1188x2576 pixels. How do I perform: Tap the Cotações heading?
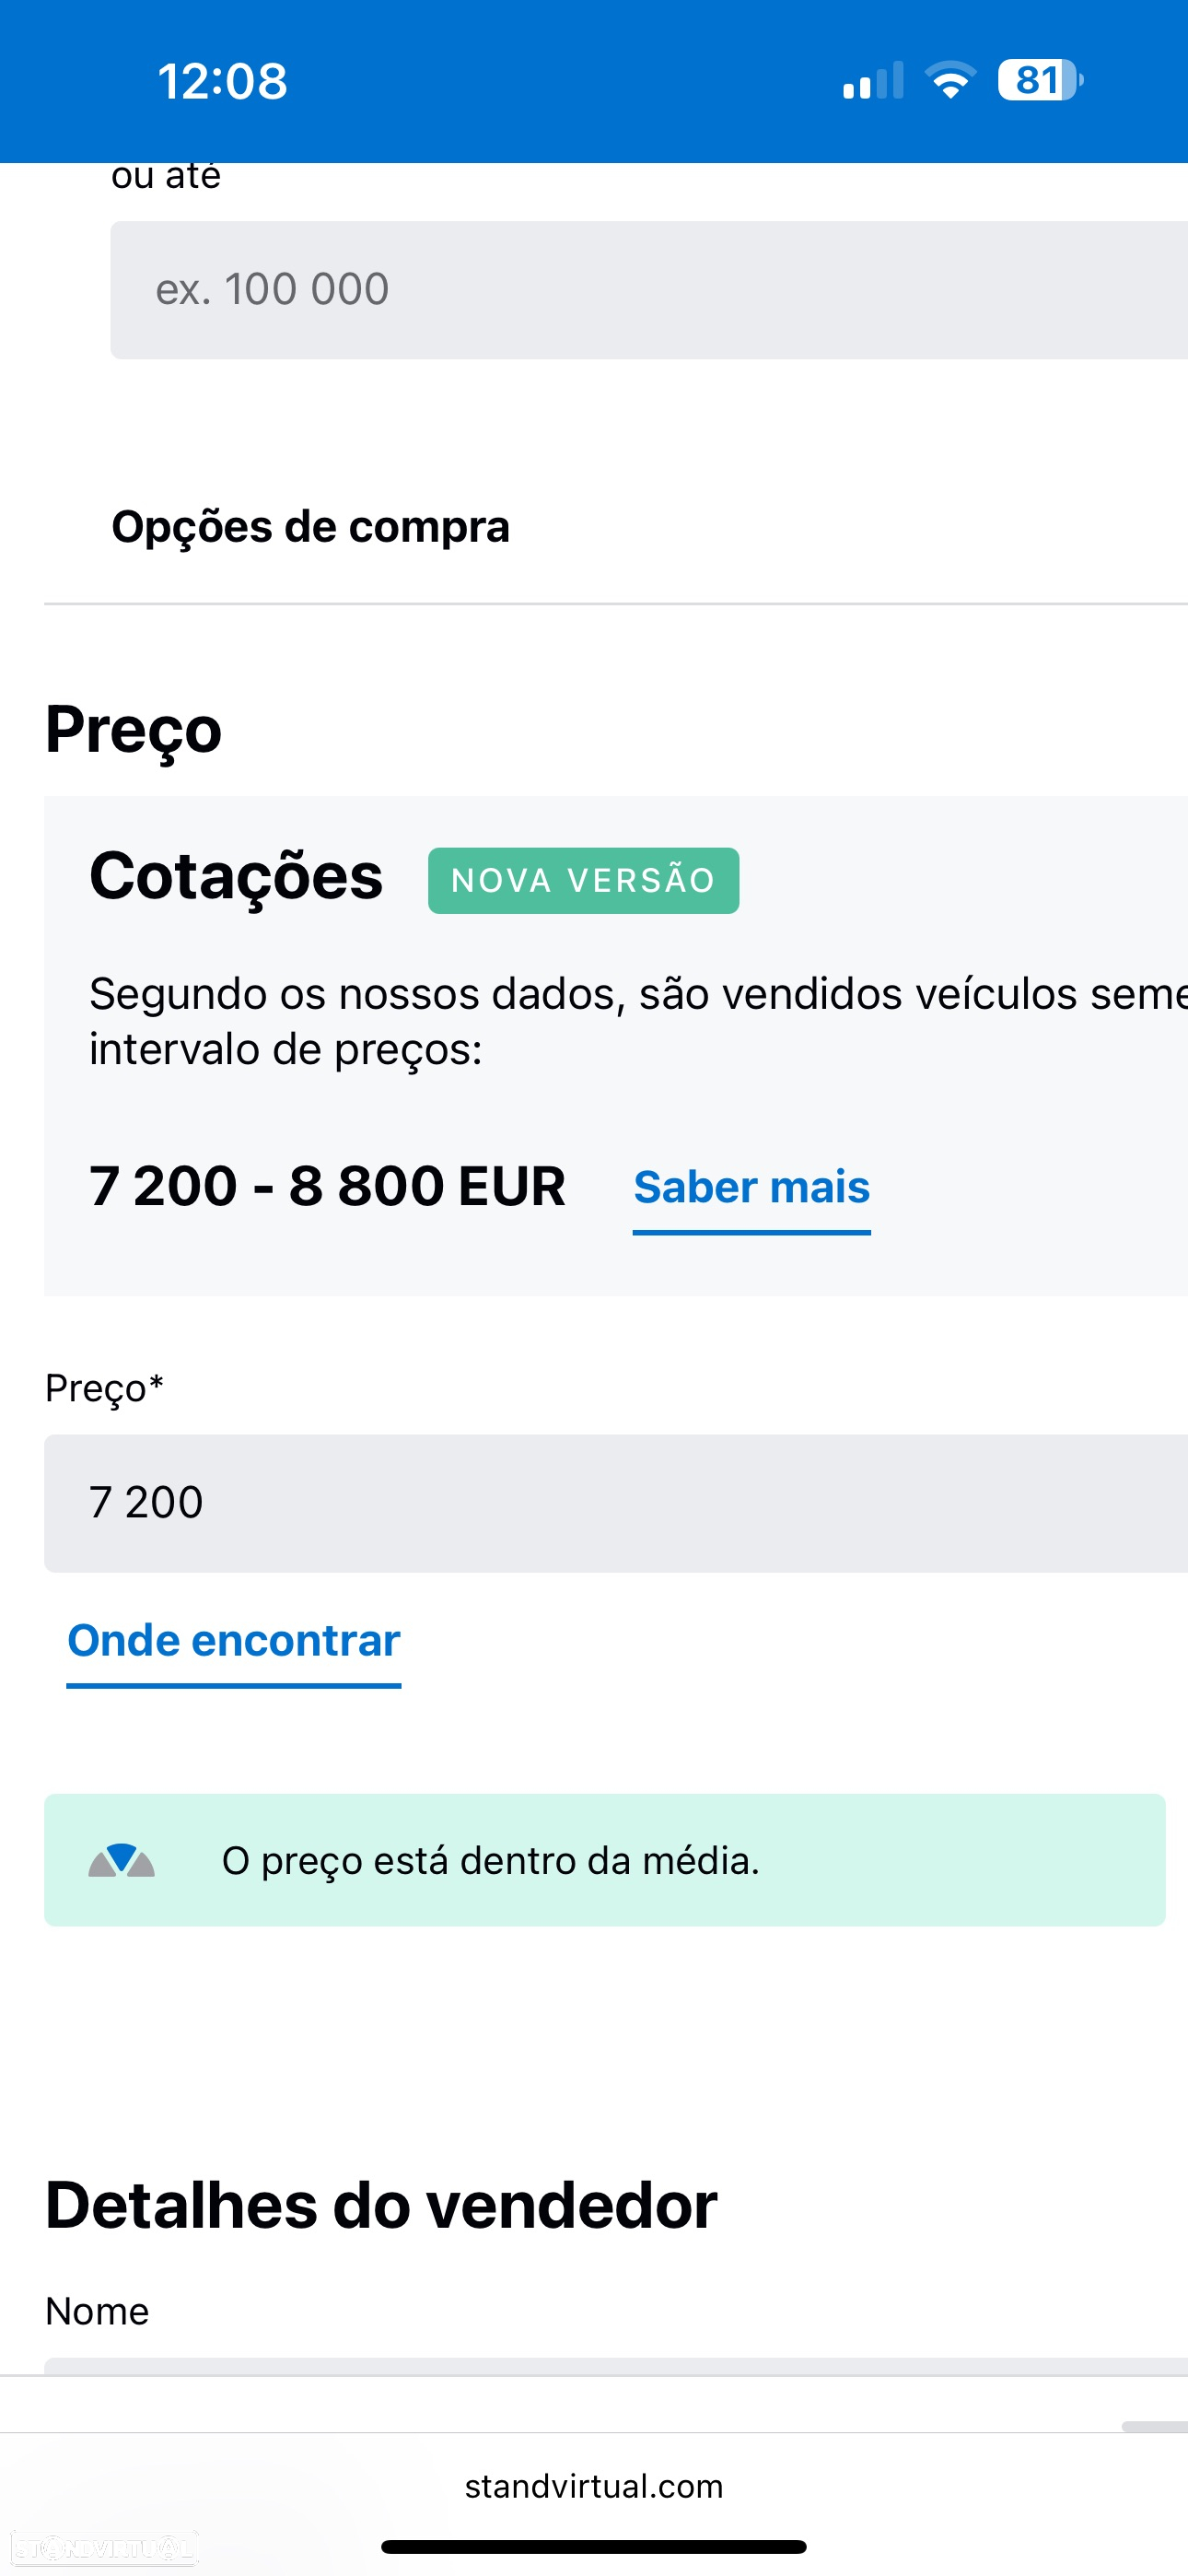[236, 876]
